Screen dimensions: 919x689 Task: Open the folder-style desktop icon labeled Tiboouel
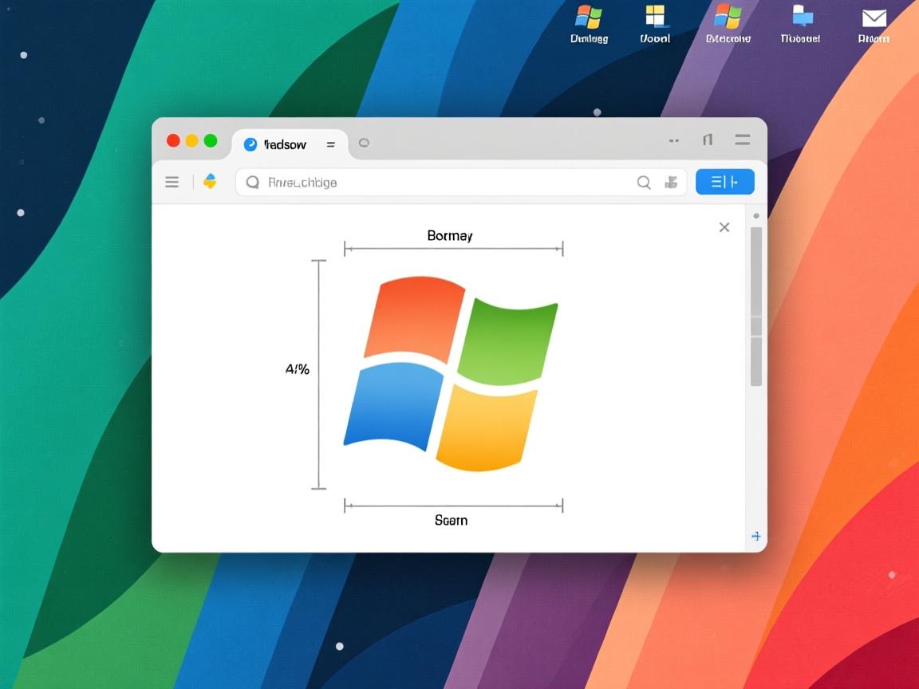(x=799, y=16)
